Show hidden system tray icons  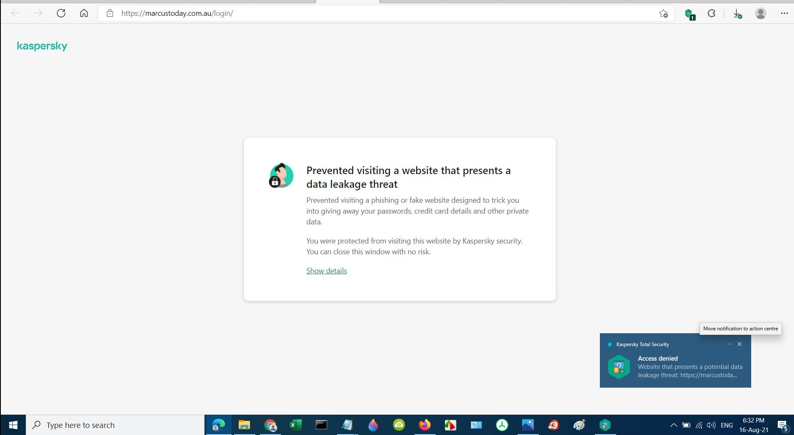click(673, 425)
